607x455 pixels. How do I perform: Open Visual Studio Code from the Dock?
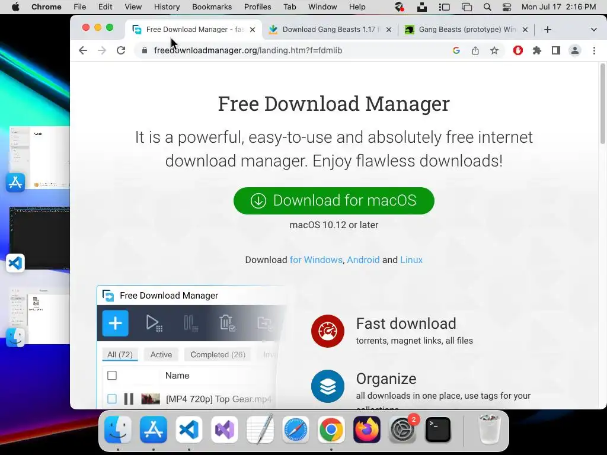click(x=189, y=430)
